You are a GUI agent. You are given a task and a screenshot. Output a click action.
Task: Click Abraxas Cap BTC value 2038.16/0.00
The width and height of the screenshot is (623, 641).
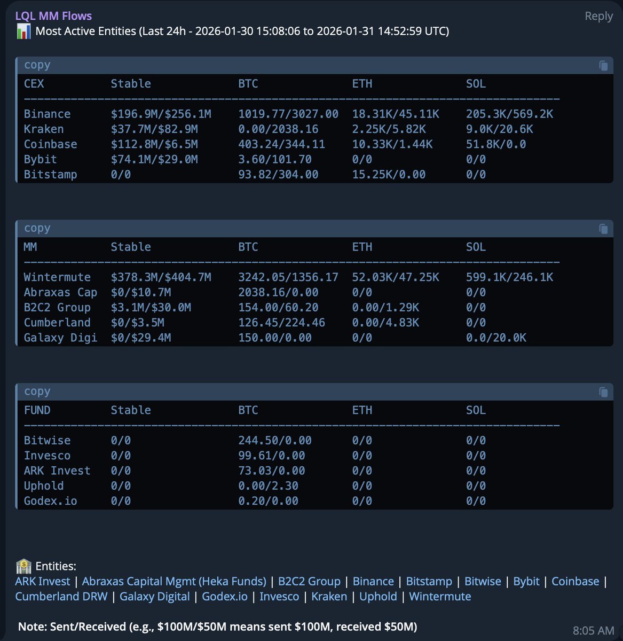278,292
